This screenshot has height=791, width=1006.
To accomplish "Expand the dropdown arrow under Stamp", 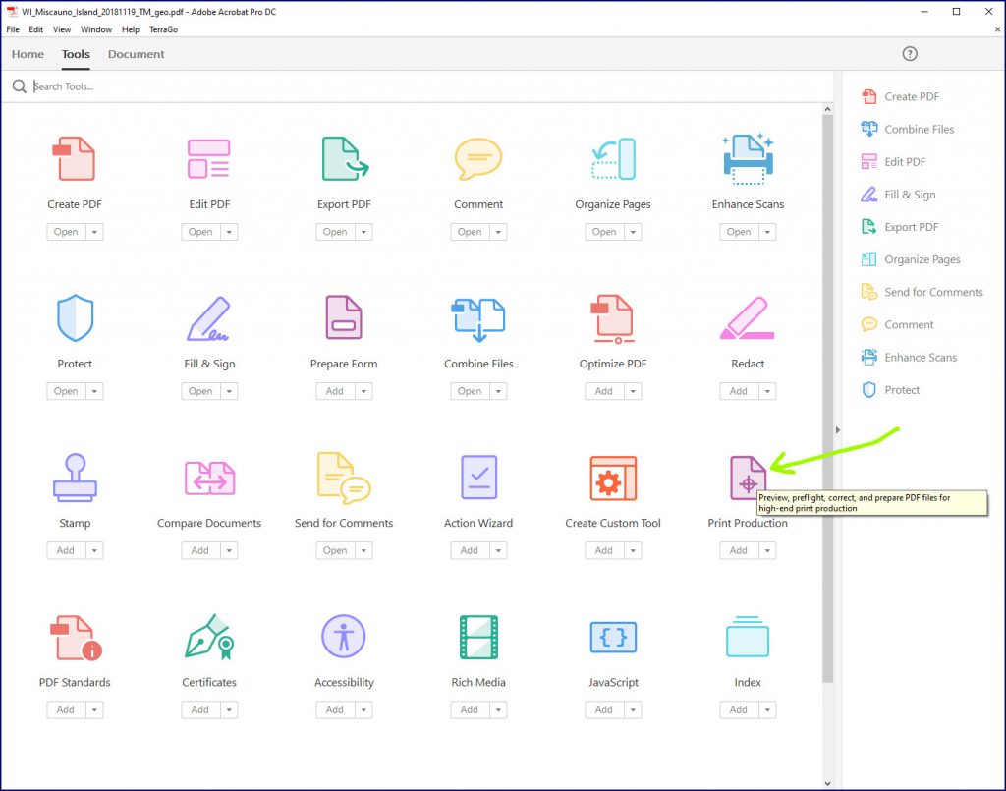I will [94, 550].
